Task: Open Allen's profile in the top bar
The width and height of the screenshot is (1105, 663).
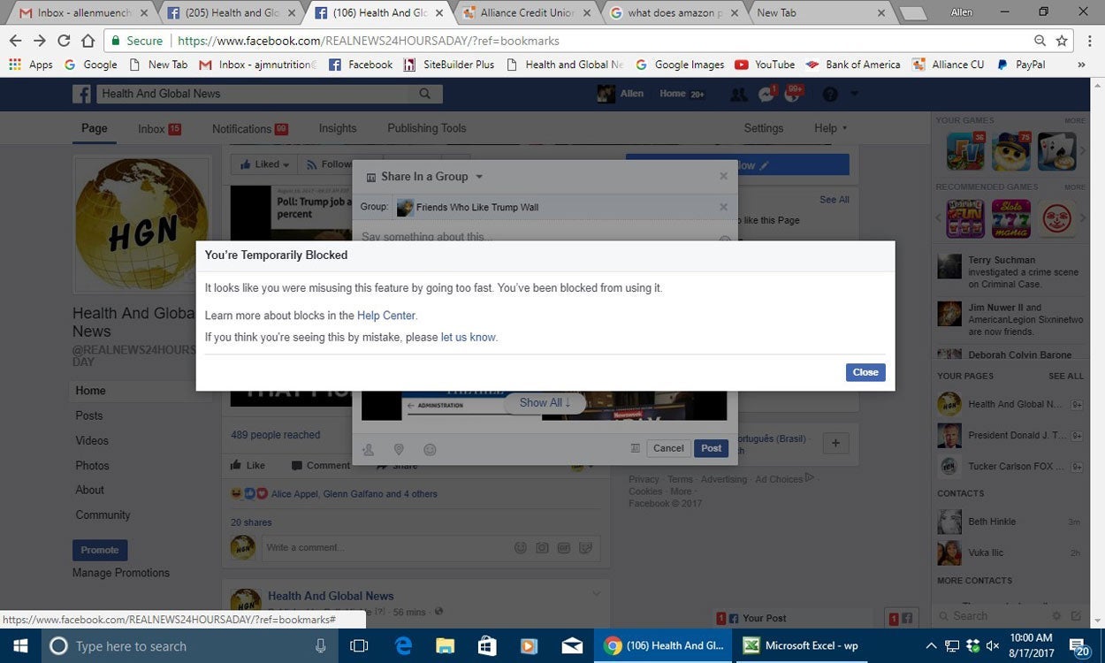Action: click(621, 94)
